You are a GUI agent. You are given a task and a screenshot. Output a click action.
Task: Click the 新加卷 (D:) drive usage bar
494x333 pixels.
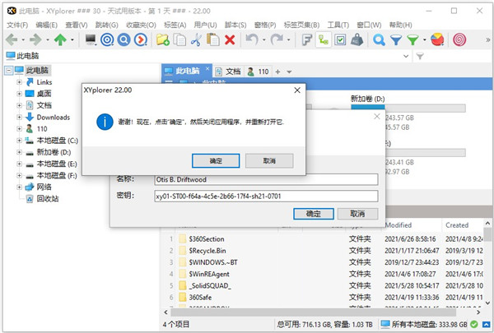[x=408, y=109]
